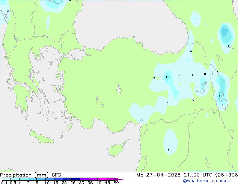Click the legend number '0.5'
This screenshot has height=184, width=238.
pyautogui.click(x=13, y=182)
